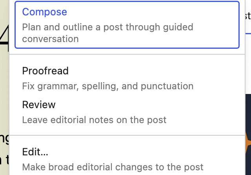251x175 pixels.
Task: Click the beige page margin beside Proofread
Action: [4, 79]
